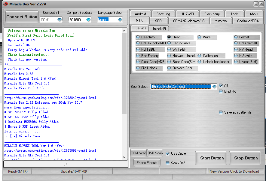Select the MTK tab

[x=139, y=20]
